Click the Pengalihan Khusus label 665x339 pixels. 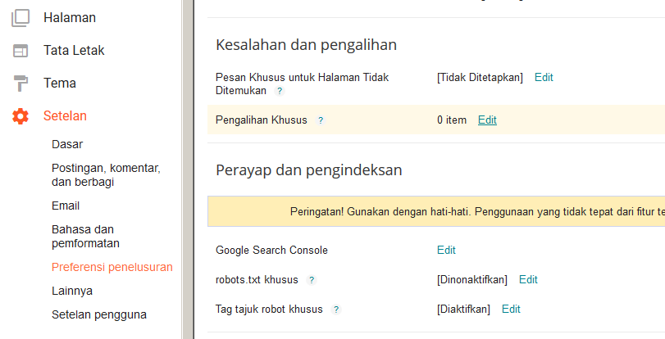pos(262,120)
